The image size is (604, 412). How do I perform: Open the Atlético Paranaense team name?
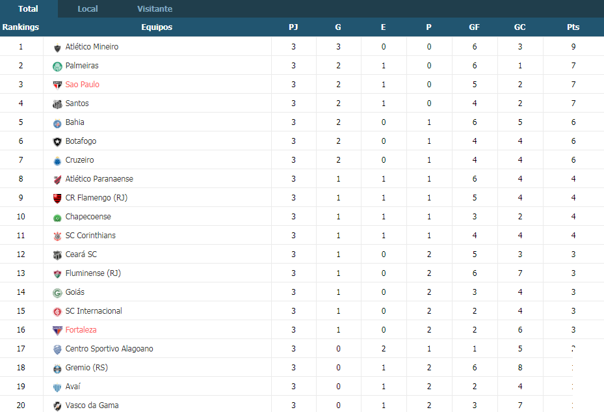coord(99,179)
